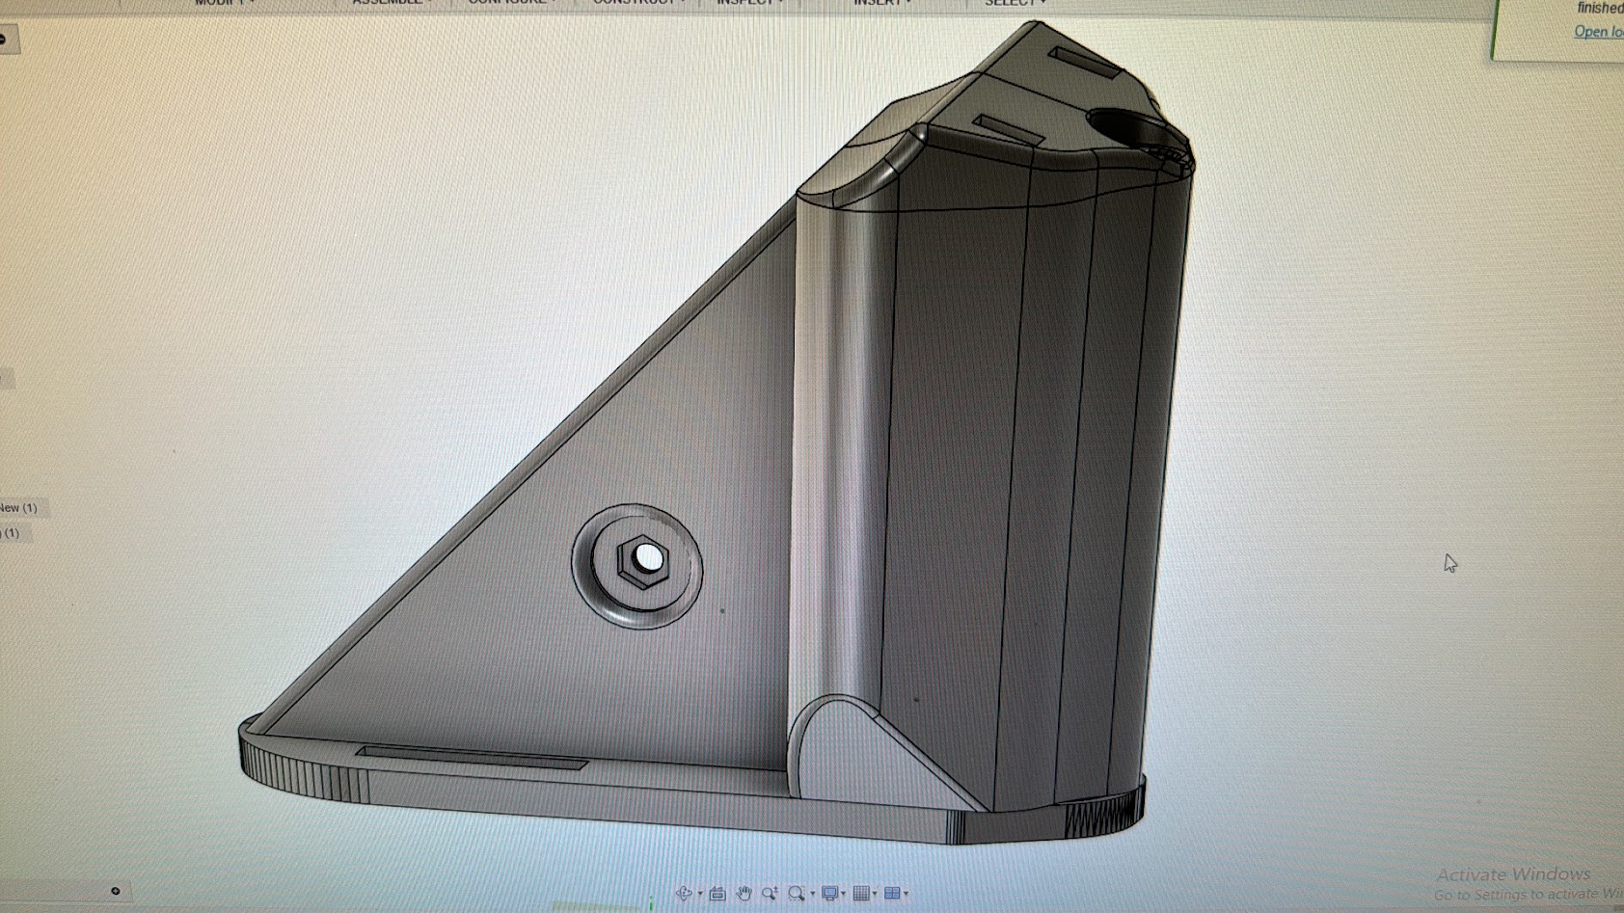Open the ASSEMBLE toolbar menu
The image size is (1624, 913).
(x=391, y=3)
